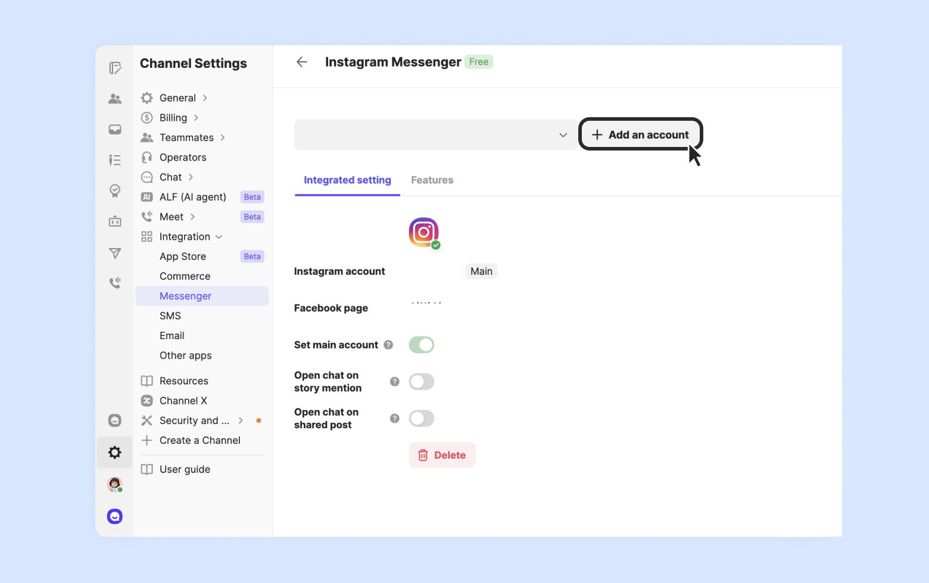Open the account selection dropdown
Screen dimensions: 929x583
click(435, 135)
